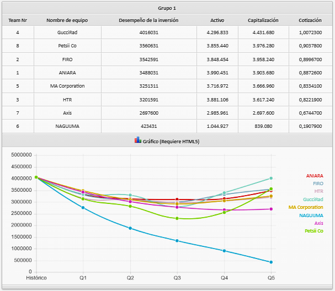
Task: Click the Desempeño de la inversión header
Action: [148, 20]
